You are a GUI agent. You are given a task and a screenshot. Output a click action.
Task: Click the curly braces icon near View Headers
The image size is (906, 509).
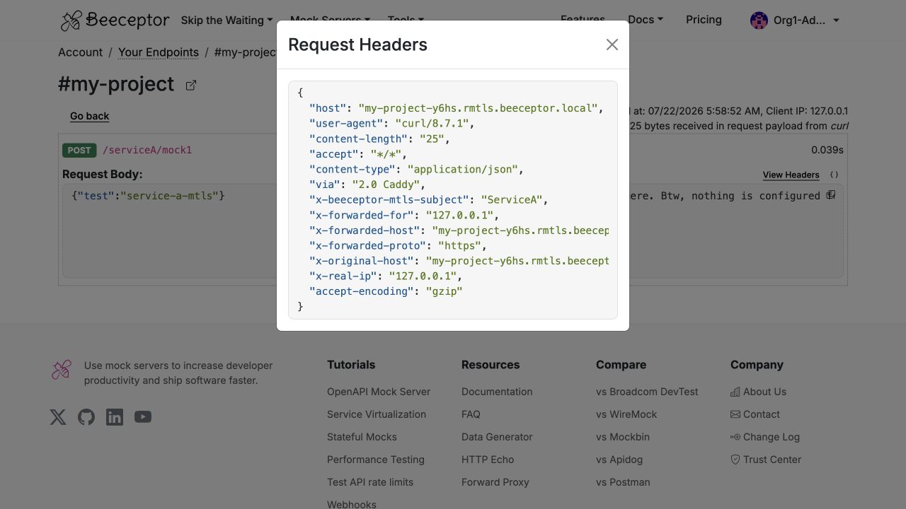pos(835,175)
